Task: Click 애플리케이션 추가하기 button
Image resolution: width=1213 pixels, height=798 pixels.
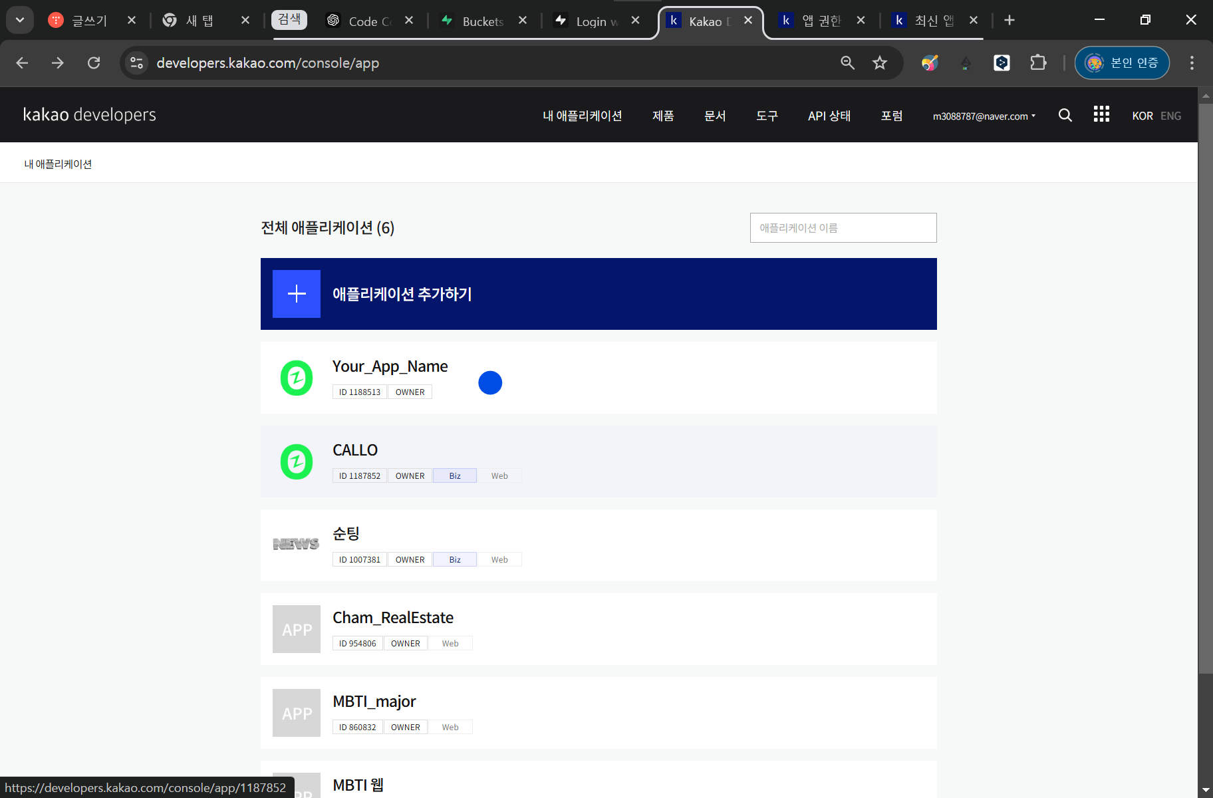Action: click(x=599, y=294)
